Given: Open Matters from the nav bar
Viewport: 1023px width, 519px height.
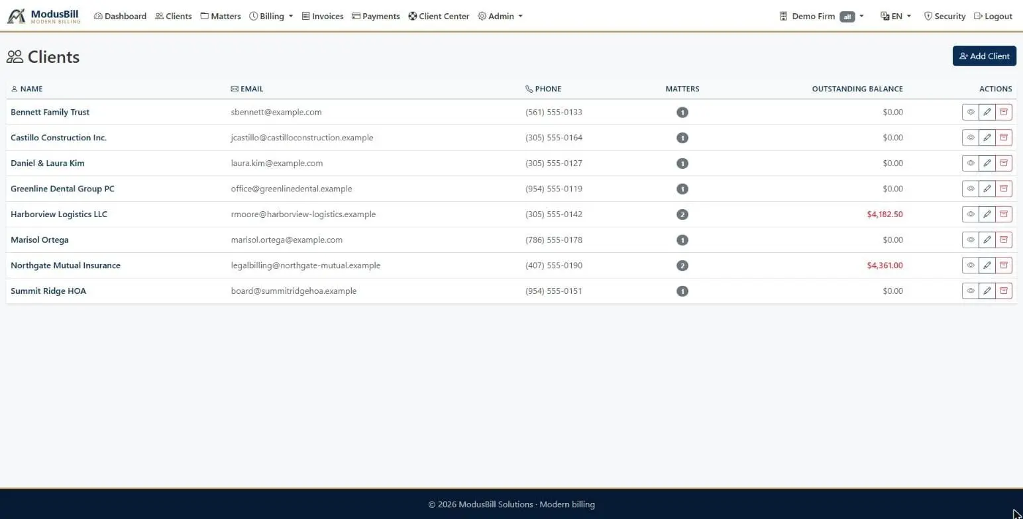Looking at the screenshot, I should click(221, 16).
